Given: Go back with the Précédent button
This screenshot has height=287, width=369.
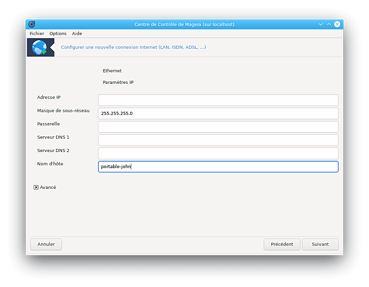Looking at the screenshot, I should (282, 244).
